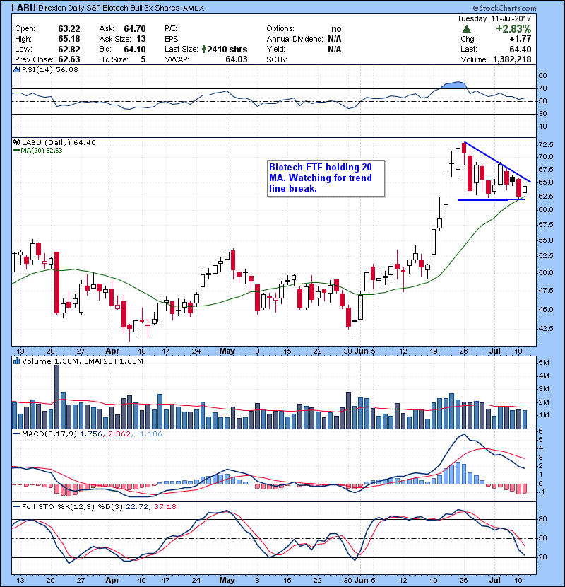Click the MACD histogram value -1.106
Viewport: 565px width, 587px height.
pos(149,434)
